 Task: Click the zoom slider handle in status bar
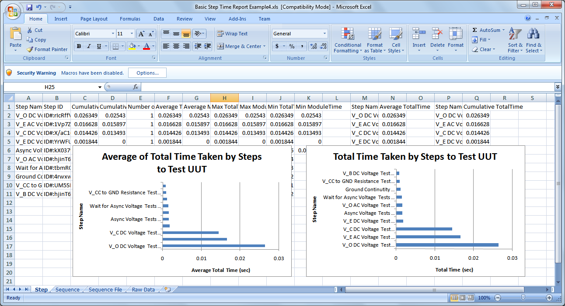[523, 297]
